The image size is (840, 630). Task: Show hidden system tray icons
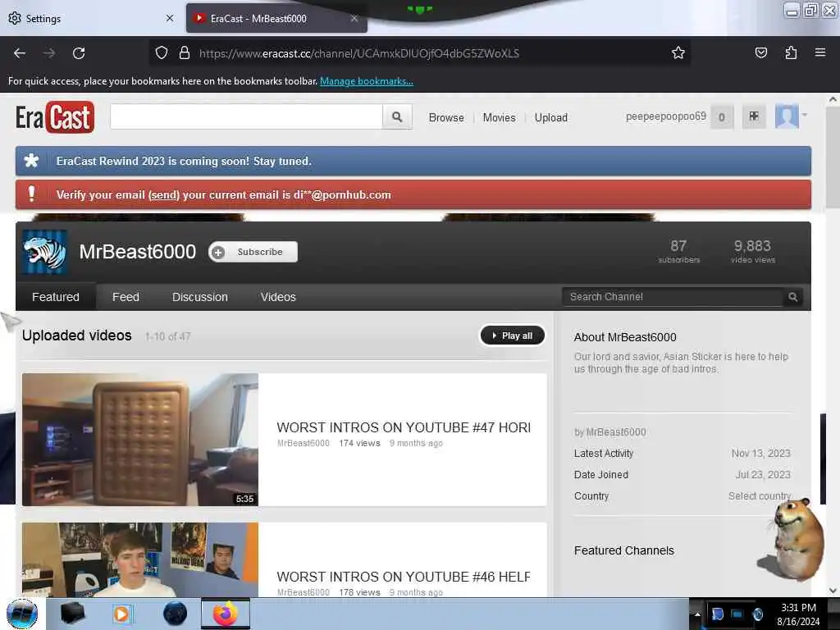tap(697, 614)
